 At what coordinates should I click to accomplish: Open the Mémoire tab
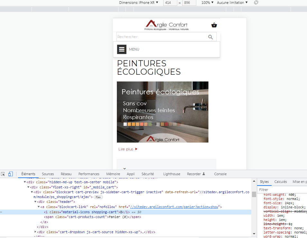point(113,174)
